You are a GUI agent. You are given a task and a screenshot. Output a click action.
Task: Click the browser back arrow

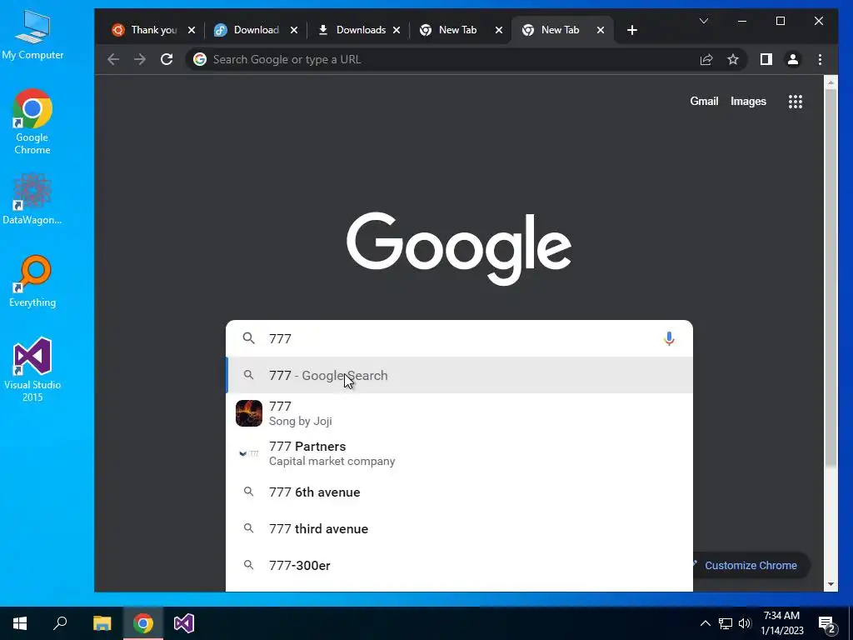(113, 59)
